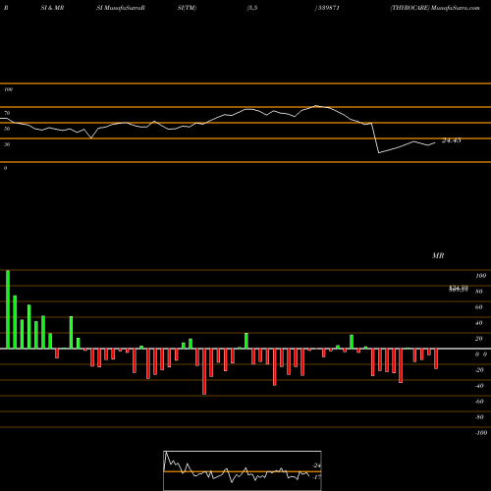This screenshot has height=491, width=491.
Task: Click the -24 label in mini chart
Action: click(x=316, y=465)
